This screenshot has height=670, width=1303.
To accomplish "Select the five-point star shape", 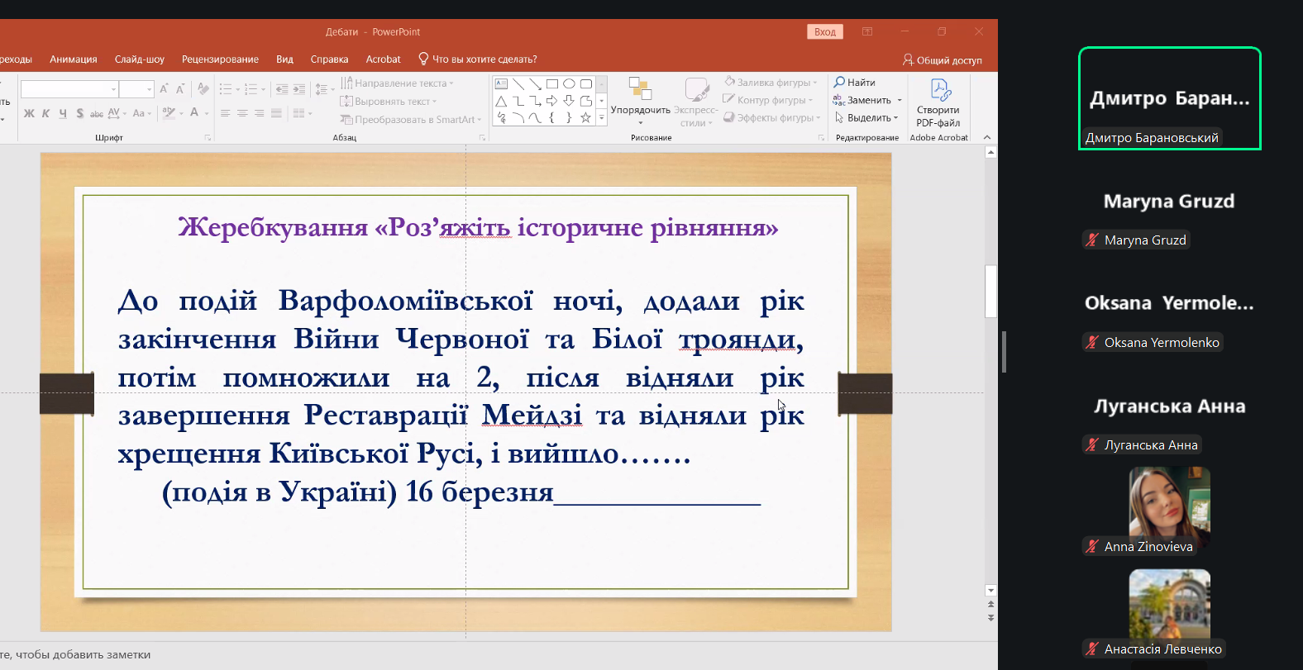I will point(585,118).
